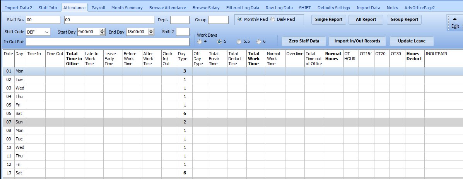Open the Month Summary tab
Screen dimensions: 463x179
click(x=127, y=8)
